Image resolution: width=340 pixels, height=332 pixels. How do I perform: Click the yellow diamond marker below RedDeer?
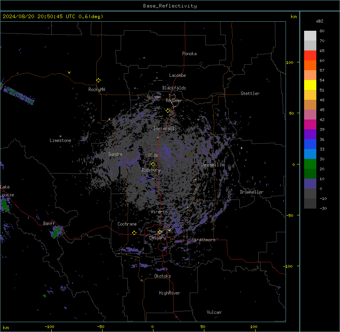point(168,111)
